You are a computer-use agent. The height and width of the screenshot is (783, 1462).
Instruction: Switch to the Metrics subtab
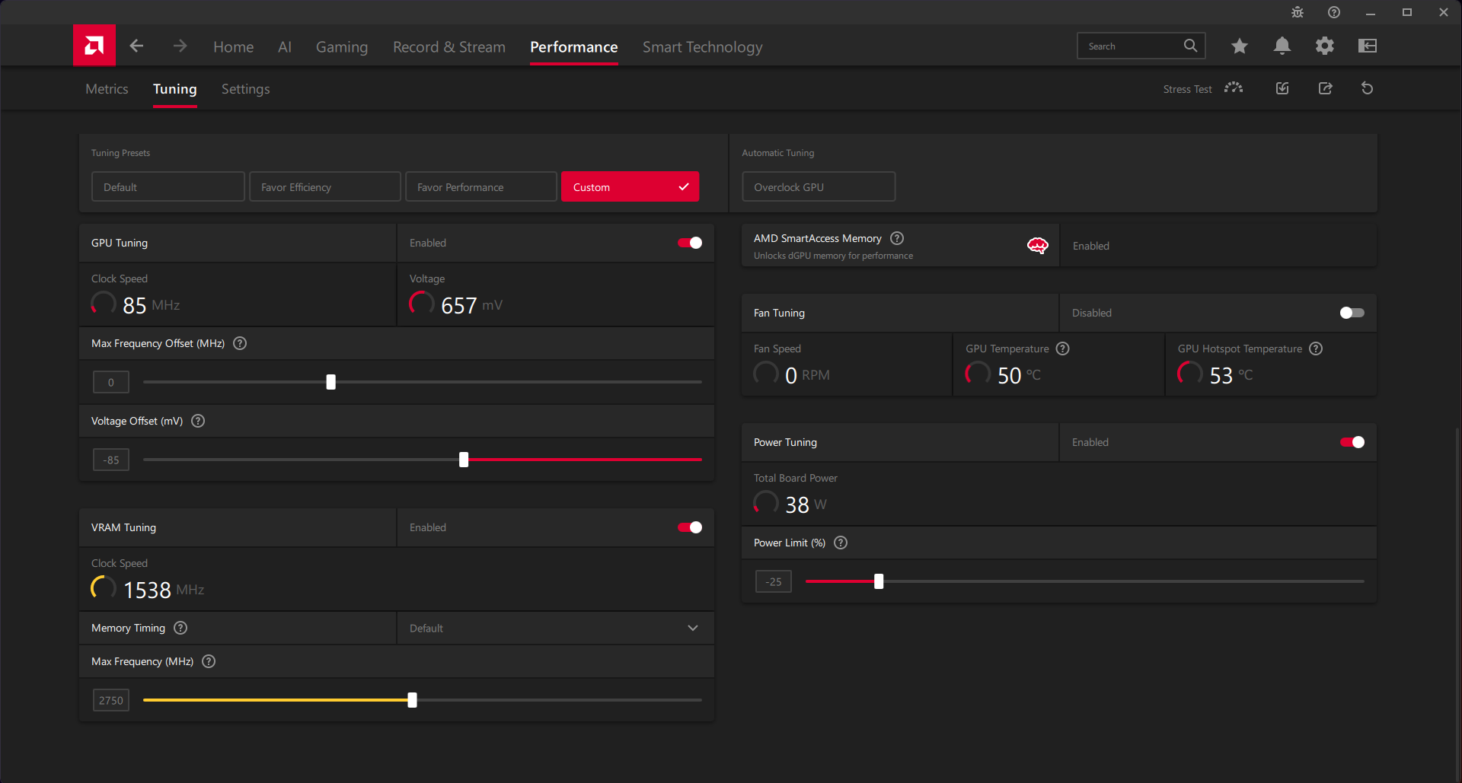107,89
